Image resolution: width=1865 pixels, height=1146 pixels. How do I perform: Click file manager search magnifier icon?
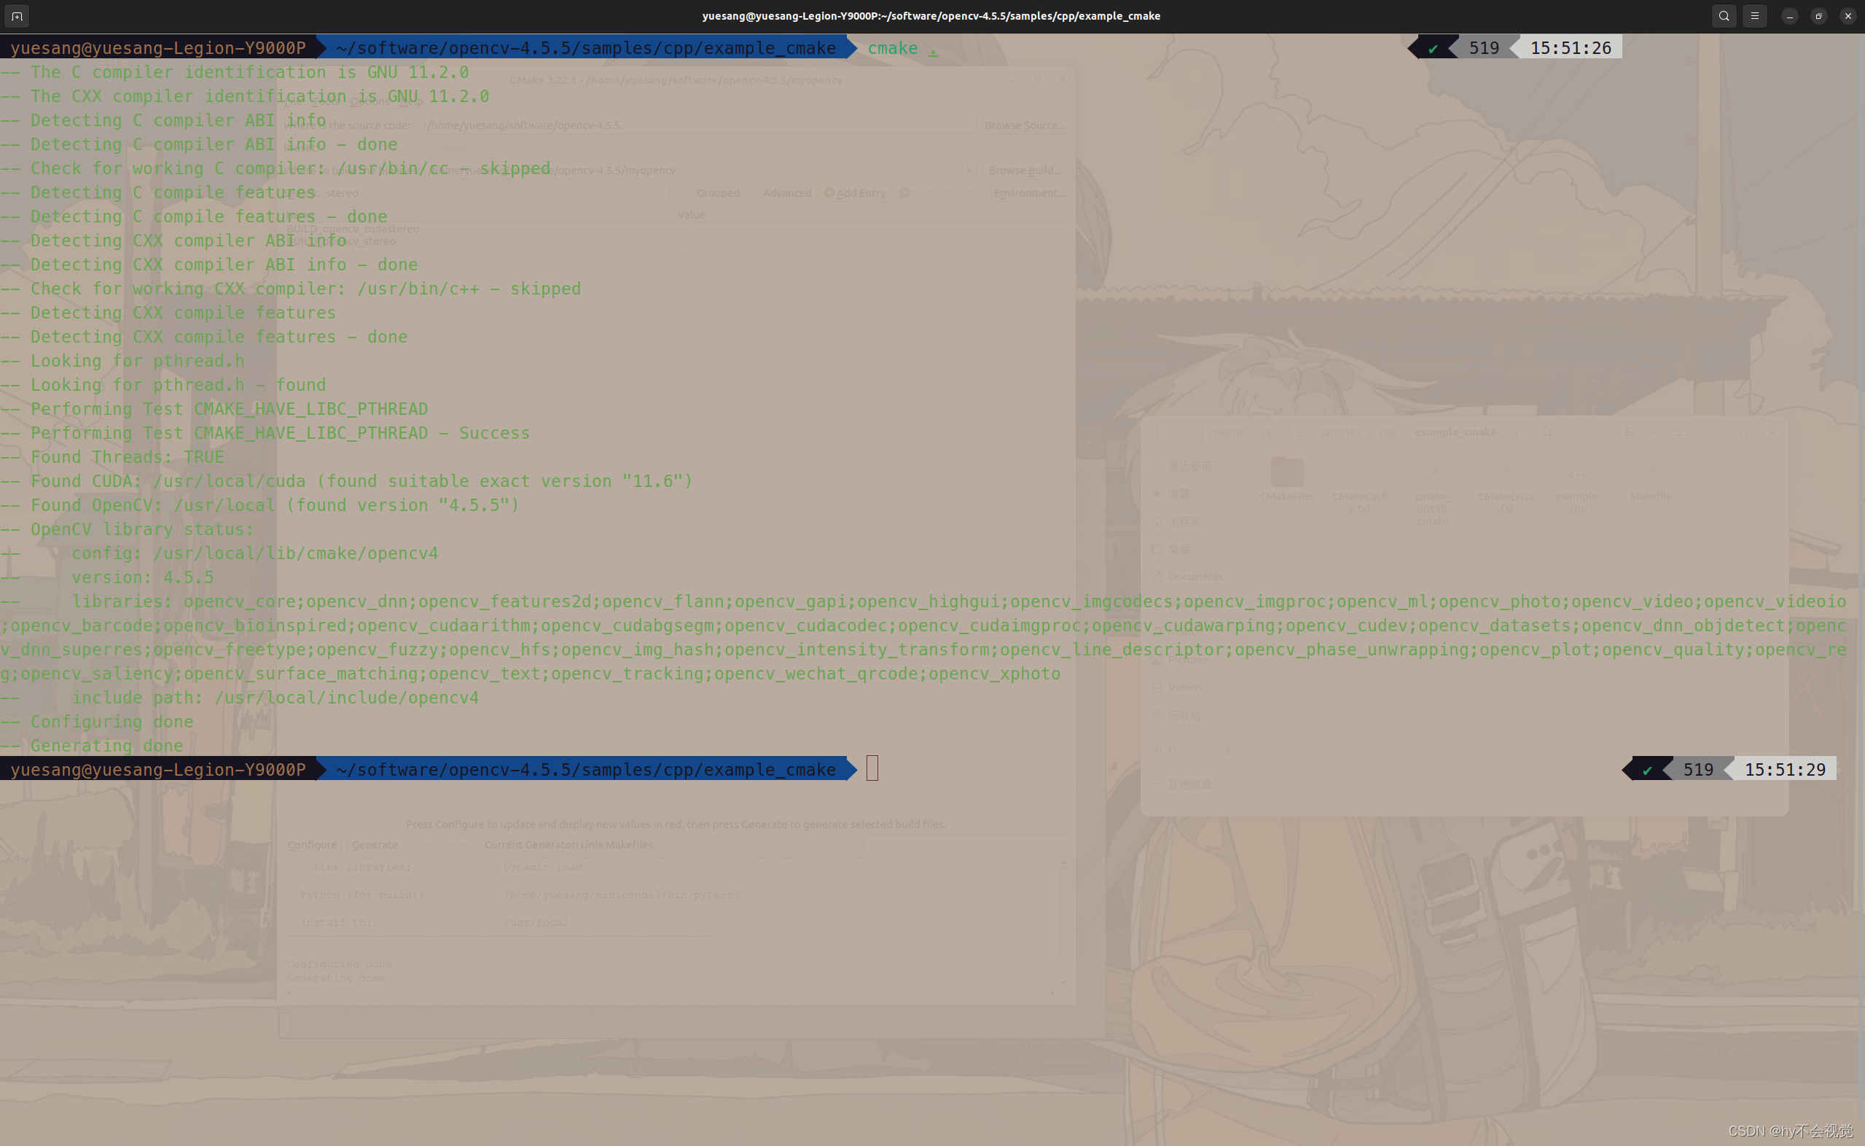pyautogui.click(x=1547, y=432)
